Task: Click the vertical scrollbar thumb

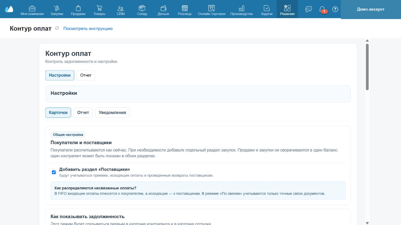Action: tap(367, 67)
